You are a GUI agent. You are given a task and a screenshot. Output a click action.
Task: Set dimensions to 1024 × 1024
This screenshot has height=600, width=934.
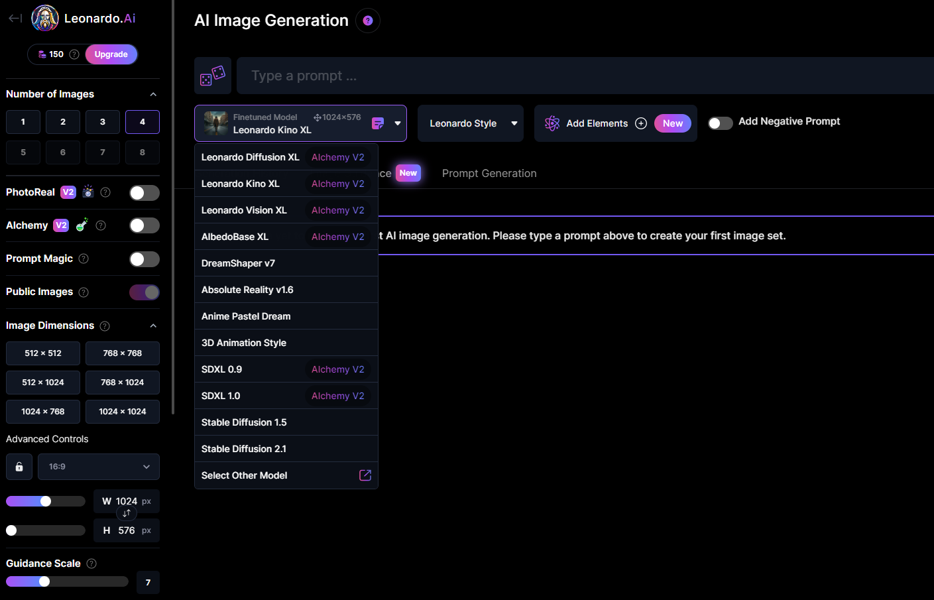(x=123, y=412)
